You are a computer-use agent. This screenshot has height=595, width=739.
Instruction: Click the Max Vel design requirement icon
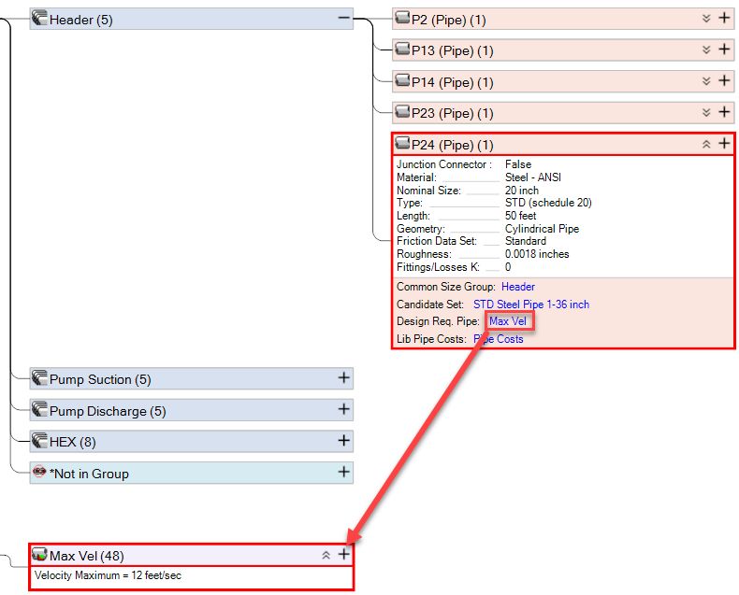(39, 554)
